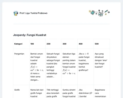Image resolution: width=123 pixels, height=98 pixels.
Task: Click the Grafik category cell
Action: (x=21, y=91)
